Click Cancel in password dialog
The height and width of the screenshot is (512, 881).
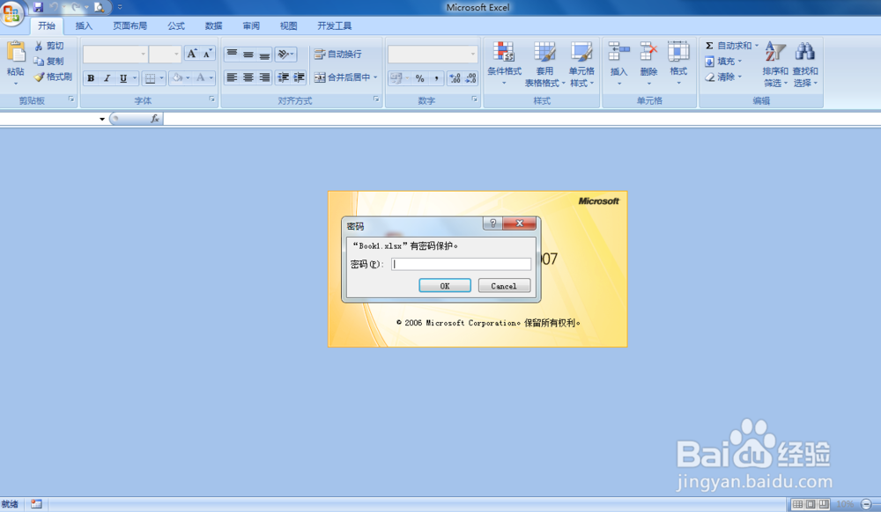pyautogui.click(x=504, y=286)
